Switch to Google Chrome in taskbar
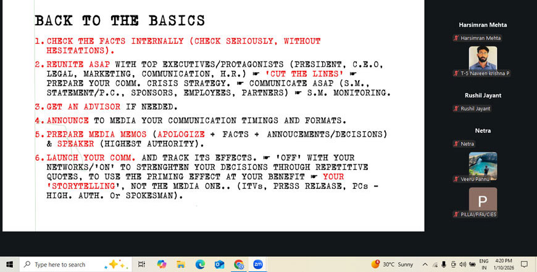The image size is (537, 272). (239, 264)
